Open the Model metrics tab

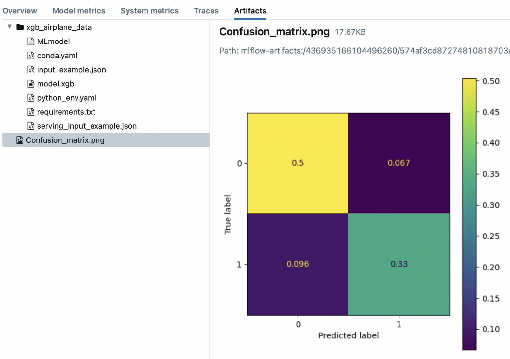(79, 11)
